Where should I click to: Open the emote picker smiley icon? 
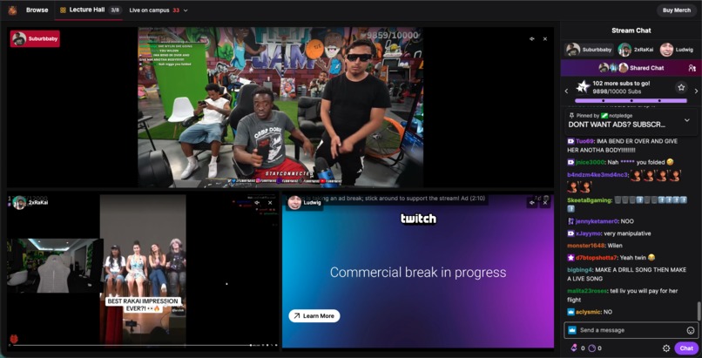click(691, 330)
